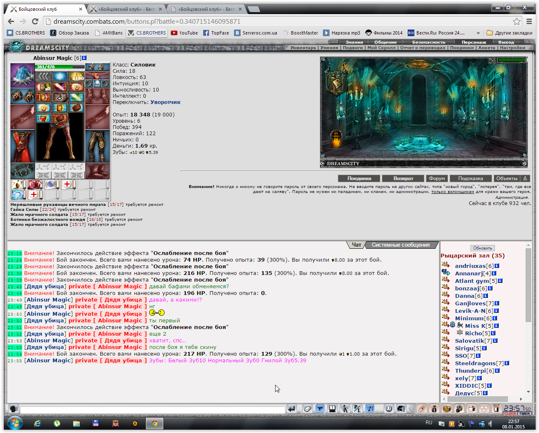
Task: Reload the page in Chrome
Action: 35,21
